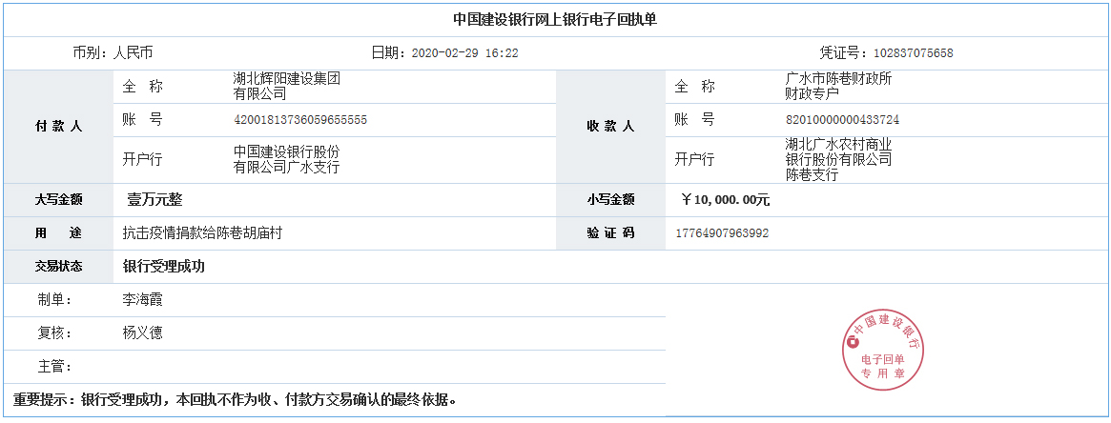Click the 复核： label

(x=54, y=333)
